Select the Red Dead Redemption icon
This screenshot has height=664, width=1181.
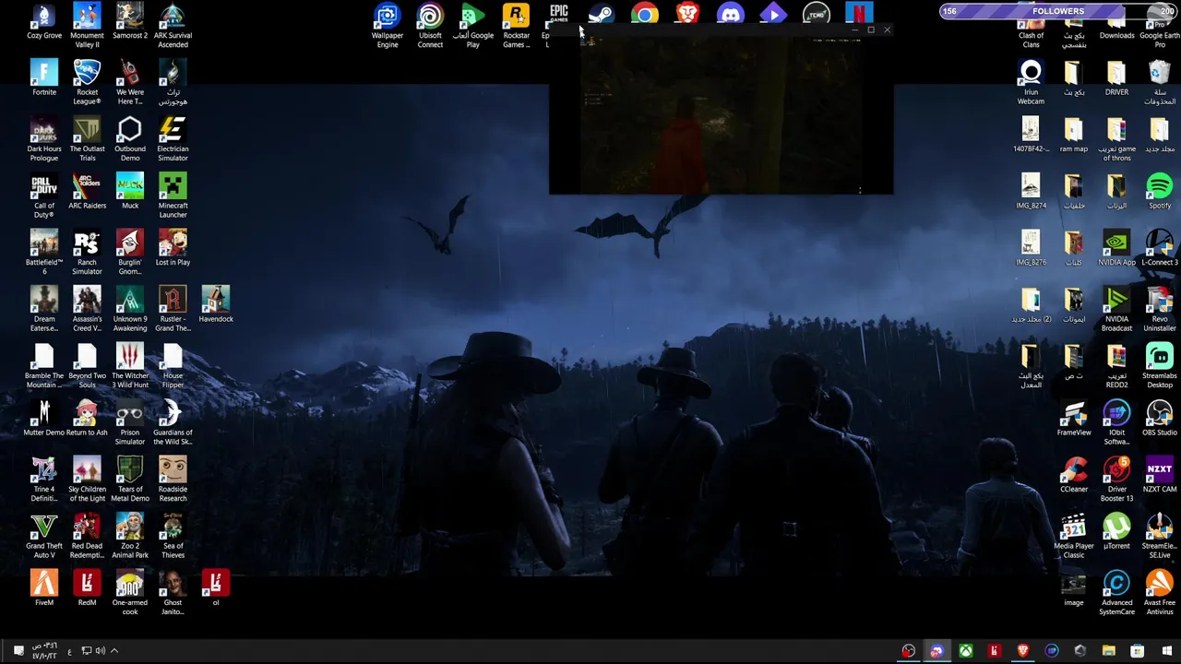coord(87,535)
